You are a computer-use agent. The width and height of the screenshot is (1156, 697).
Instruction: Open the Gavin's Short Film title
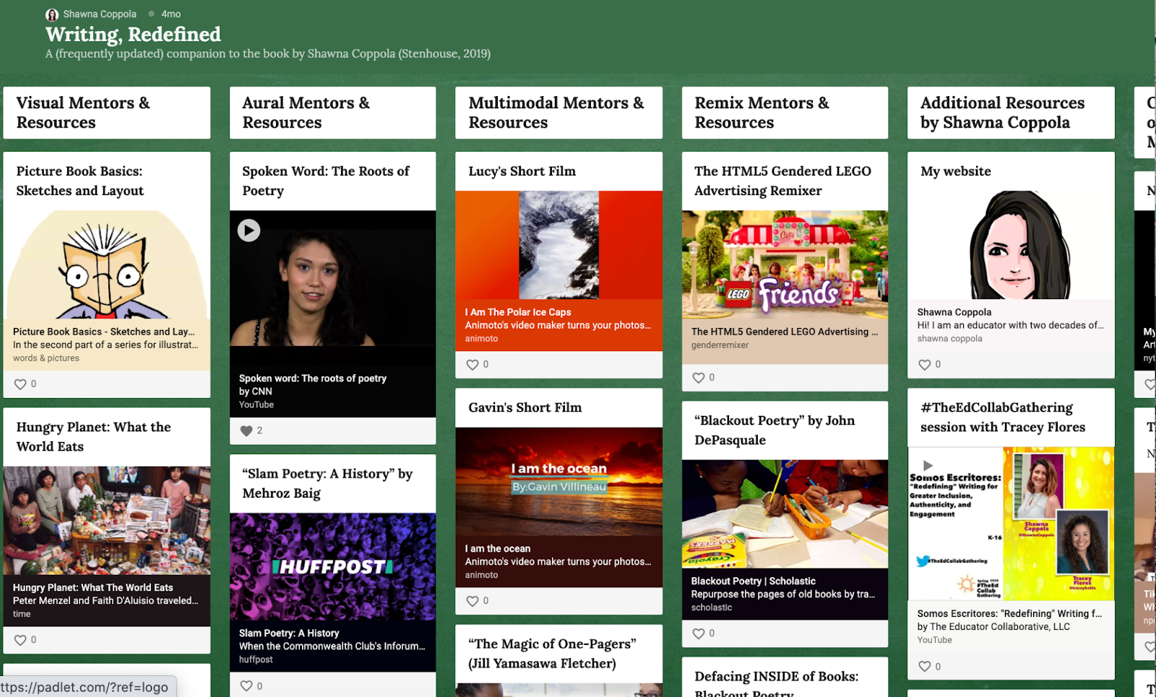click(x=525, y=407)
